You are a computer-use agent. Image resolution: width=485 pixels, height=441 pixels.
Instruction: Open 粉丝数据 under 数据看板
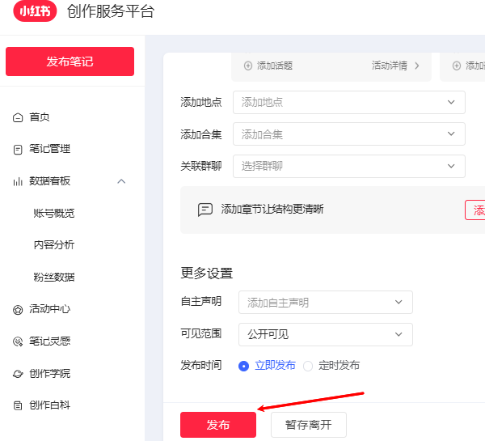54,278
